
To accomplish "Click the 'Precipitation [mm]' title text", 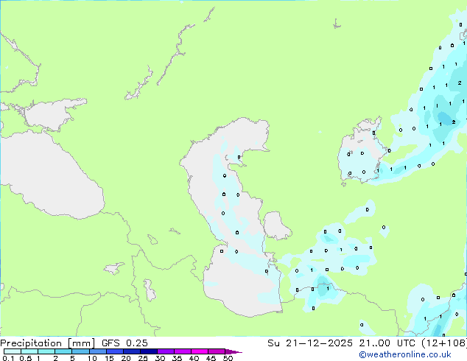I will [x=48, y=343].
